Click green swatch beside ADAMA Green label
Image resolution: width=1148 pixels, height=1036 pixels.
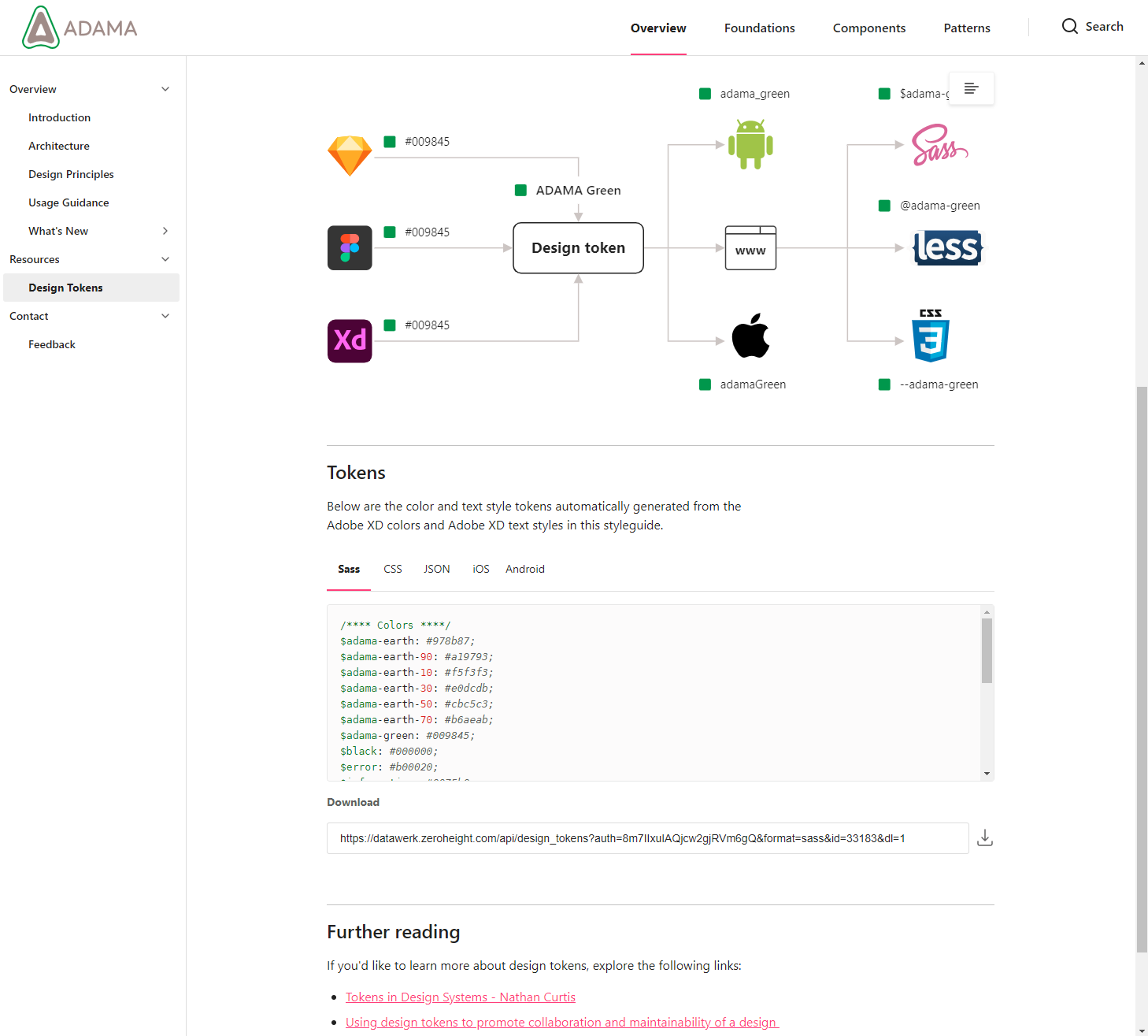520,190
